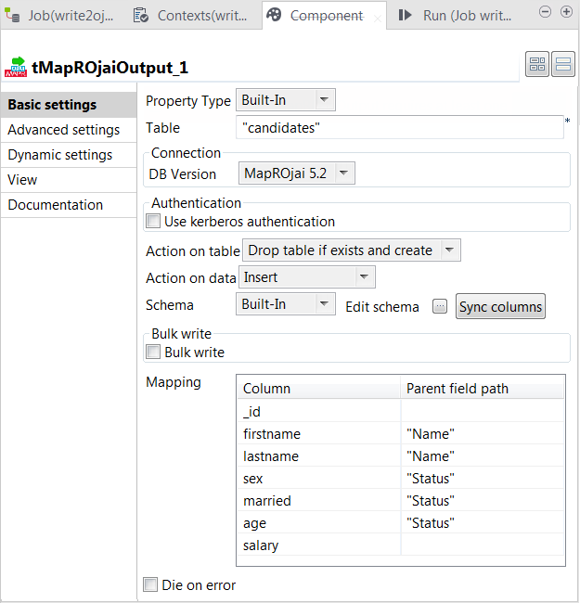The image size is (580, 603).
Task: Toggle the Bulk write checkbox
Action: click(154, 353)
